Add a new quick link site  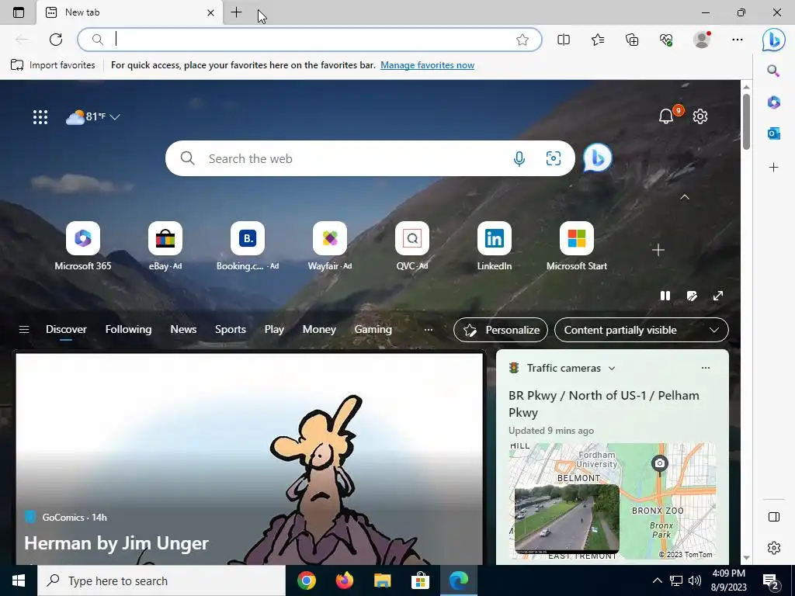pos(658,250)
